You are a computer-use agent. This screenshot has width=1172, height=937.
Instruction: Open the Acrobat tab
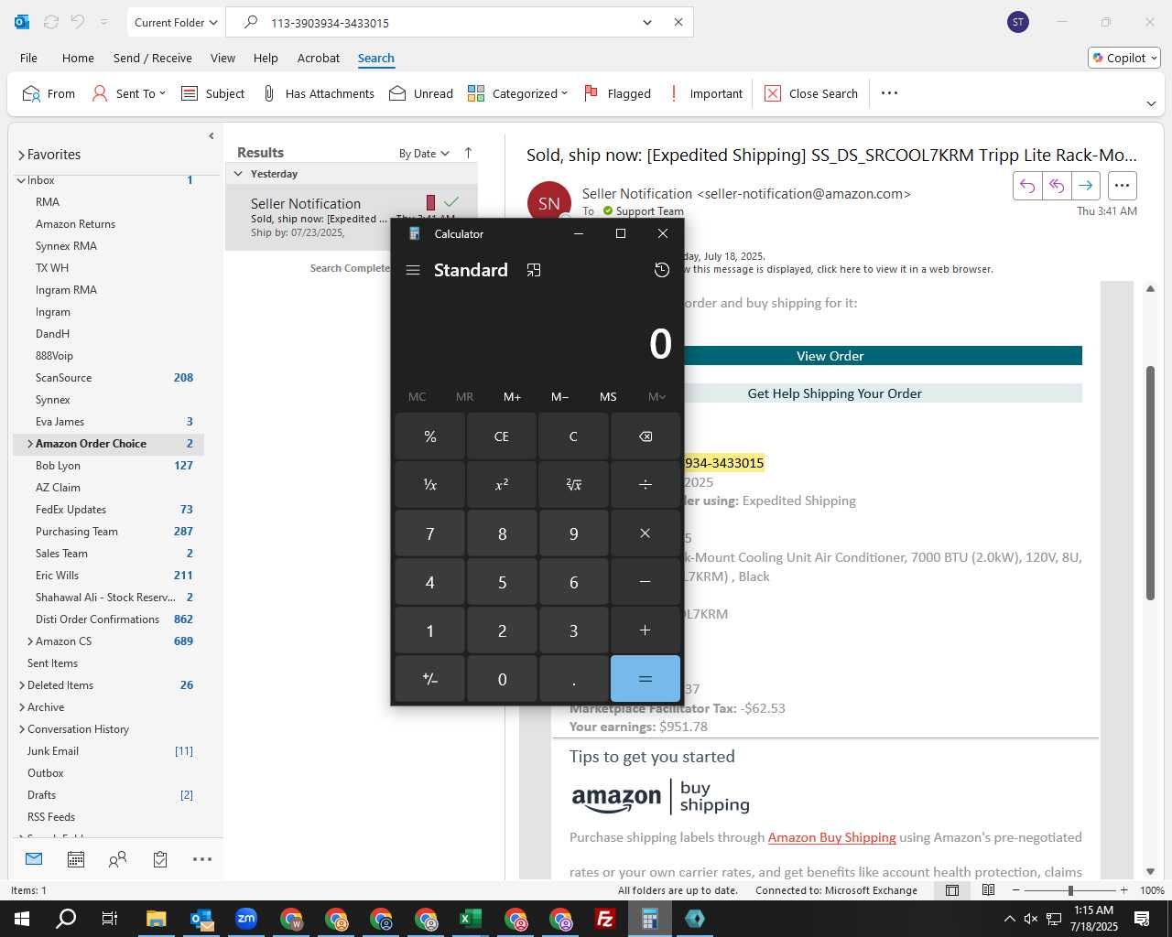319,58
